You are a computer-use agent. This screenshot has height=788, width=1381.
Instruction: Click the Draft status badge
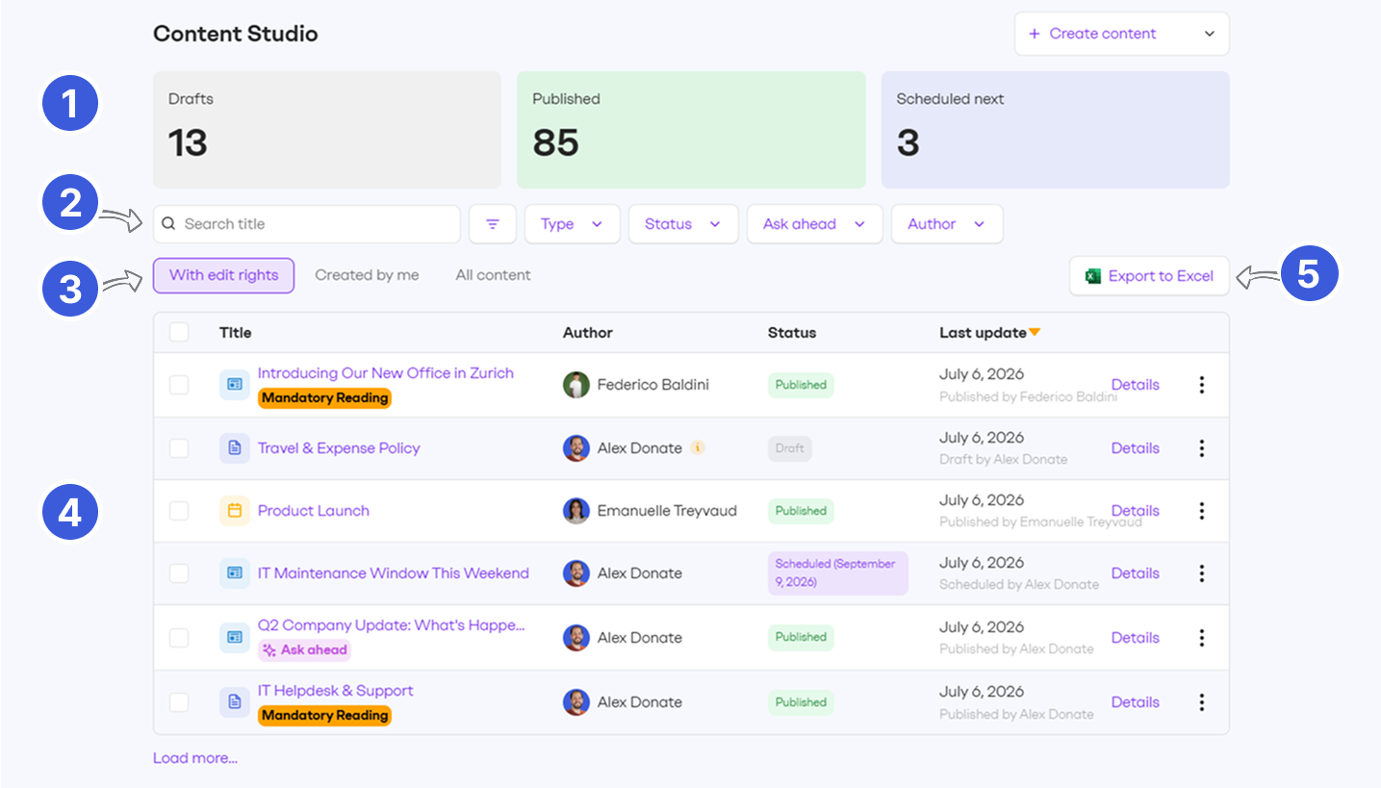click(790, 448)
